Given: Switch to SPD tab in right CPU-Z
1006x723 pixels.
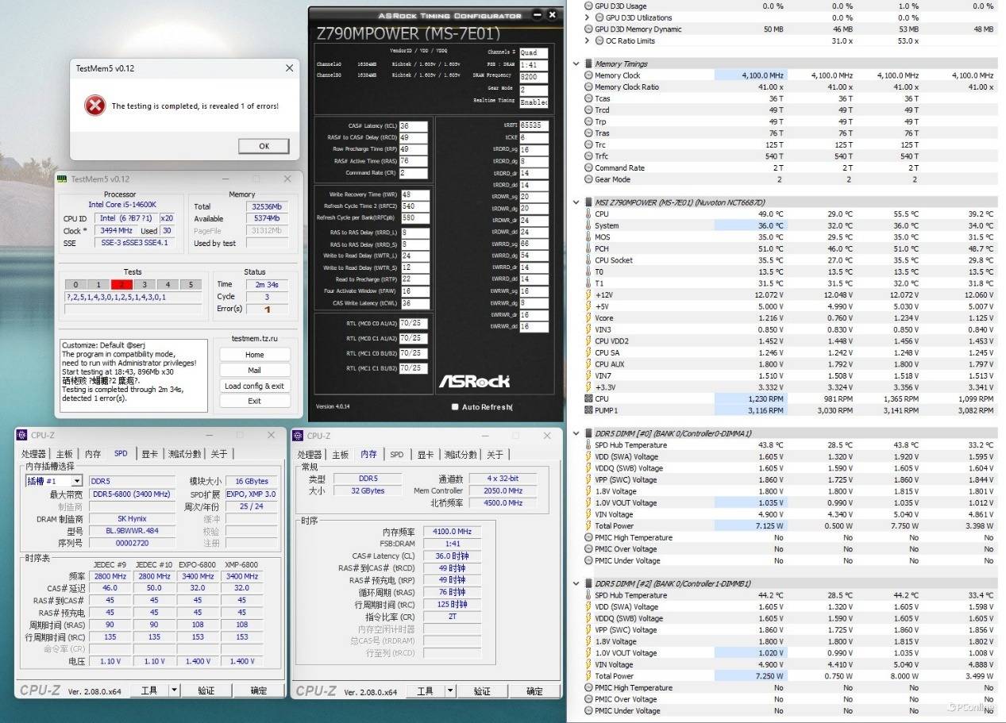Looking at the screenshot, I should (396, 454).
